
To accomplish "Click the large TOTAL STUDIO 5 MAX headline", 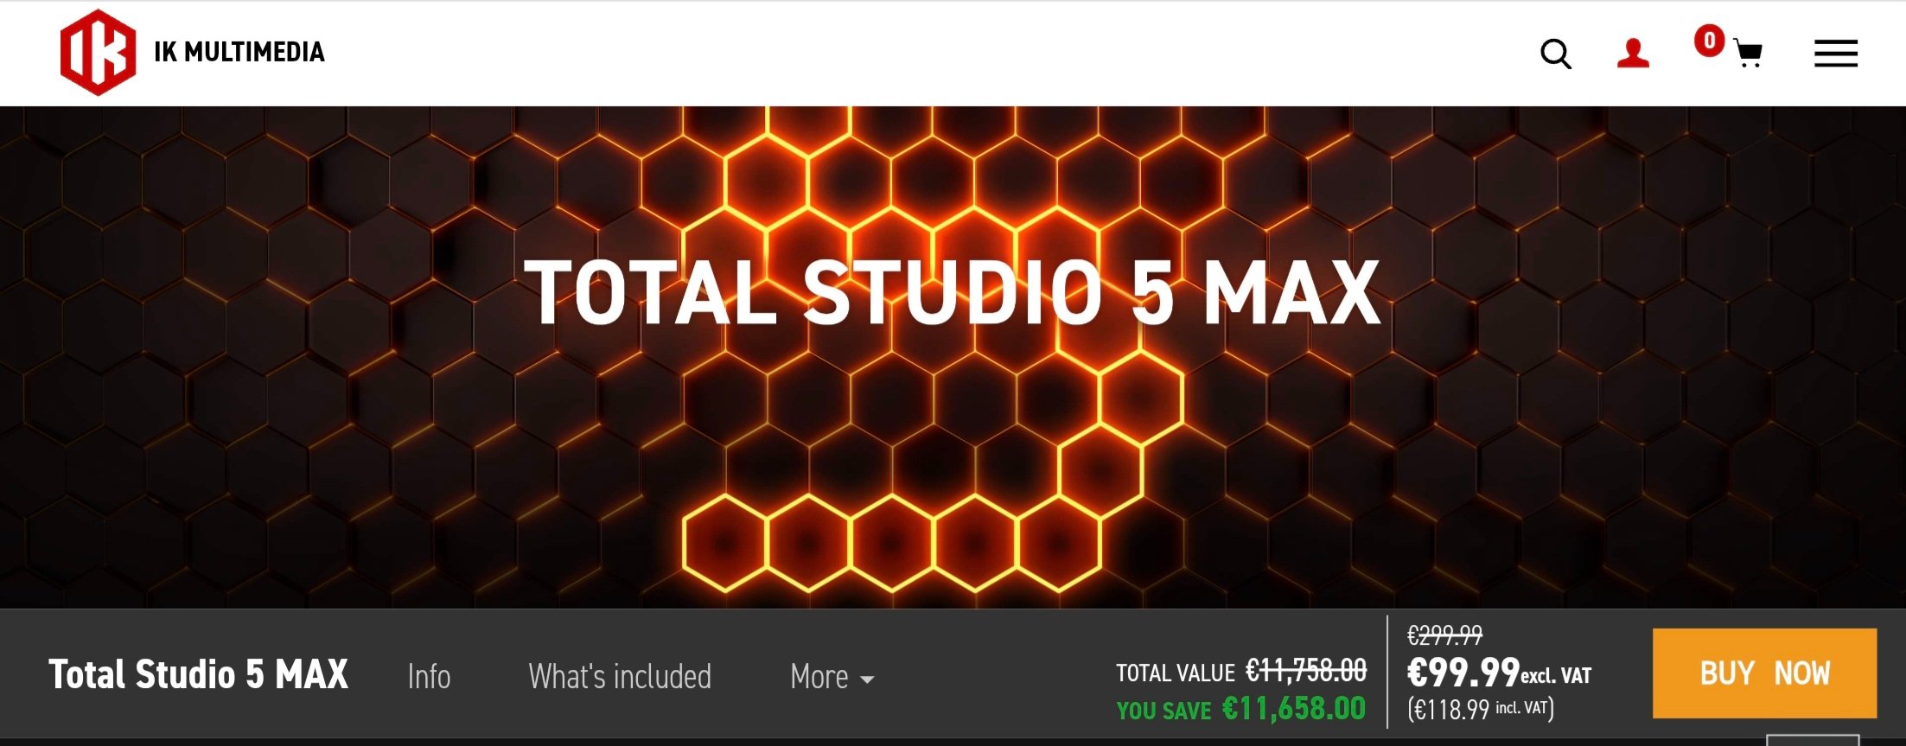I will pos(953,293).
